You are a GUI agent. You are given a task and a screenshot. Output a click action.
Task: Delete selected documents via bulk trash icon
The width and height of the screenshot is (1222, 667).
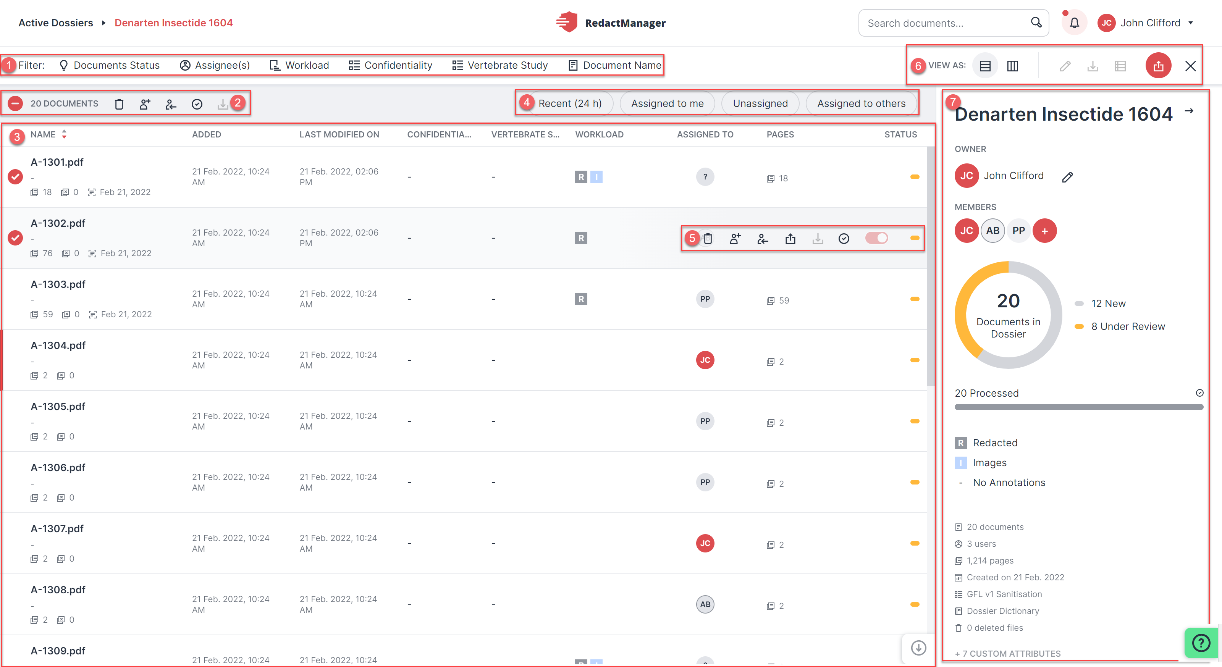coord(119,104)
